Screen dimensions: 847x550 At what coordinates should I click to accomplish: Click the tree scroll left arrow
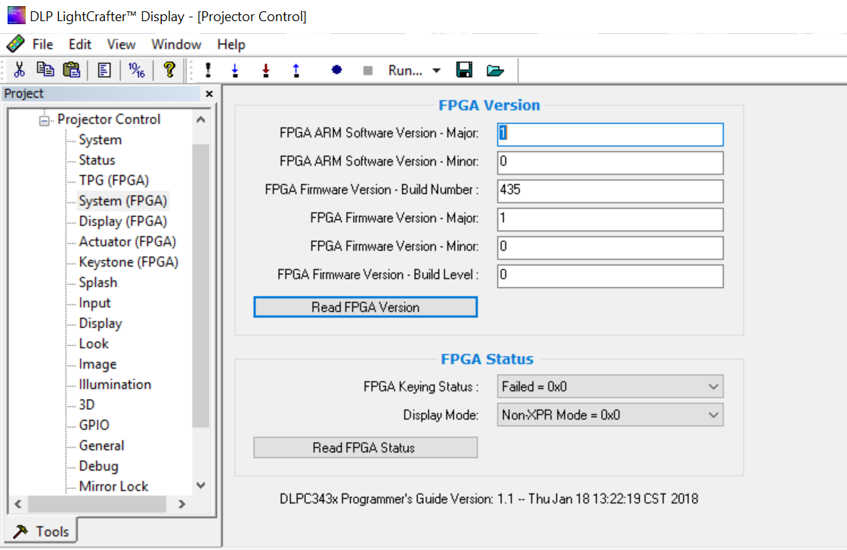(18, 504)
